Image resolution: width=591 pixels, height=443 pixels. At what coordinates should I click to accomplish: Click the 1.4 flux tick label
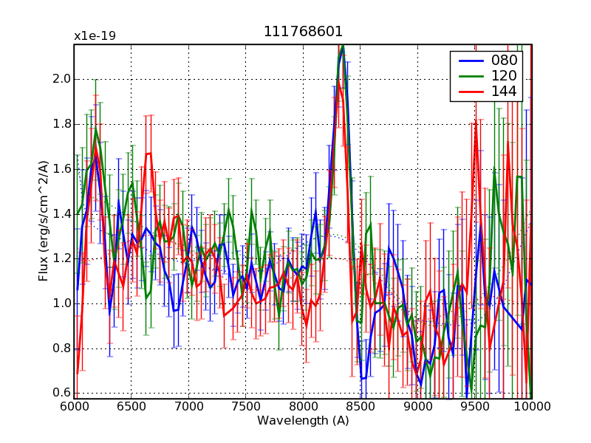click(x=61, y=214)
